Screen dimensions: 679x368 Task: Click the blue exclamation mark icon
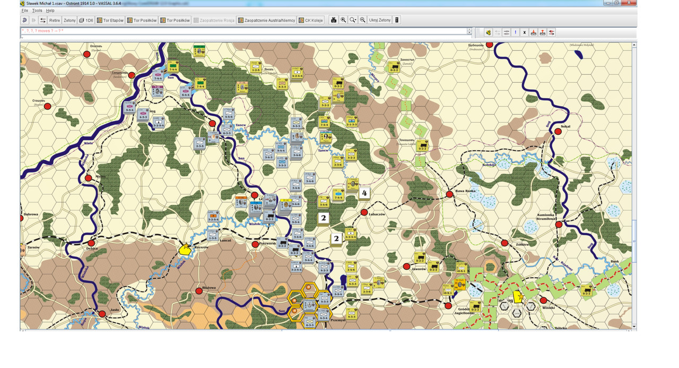[515, 32]
